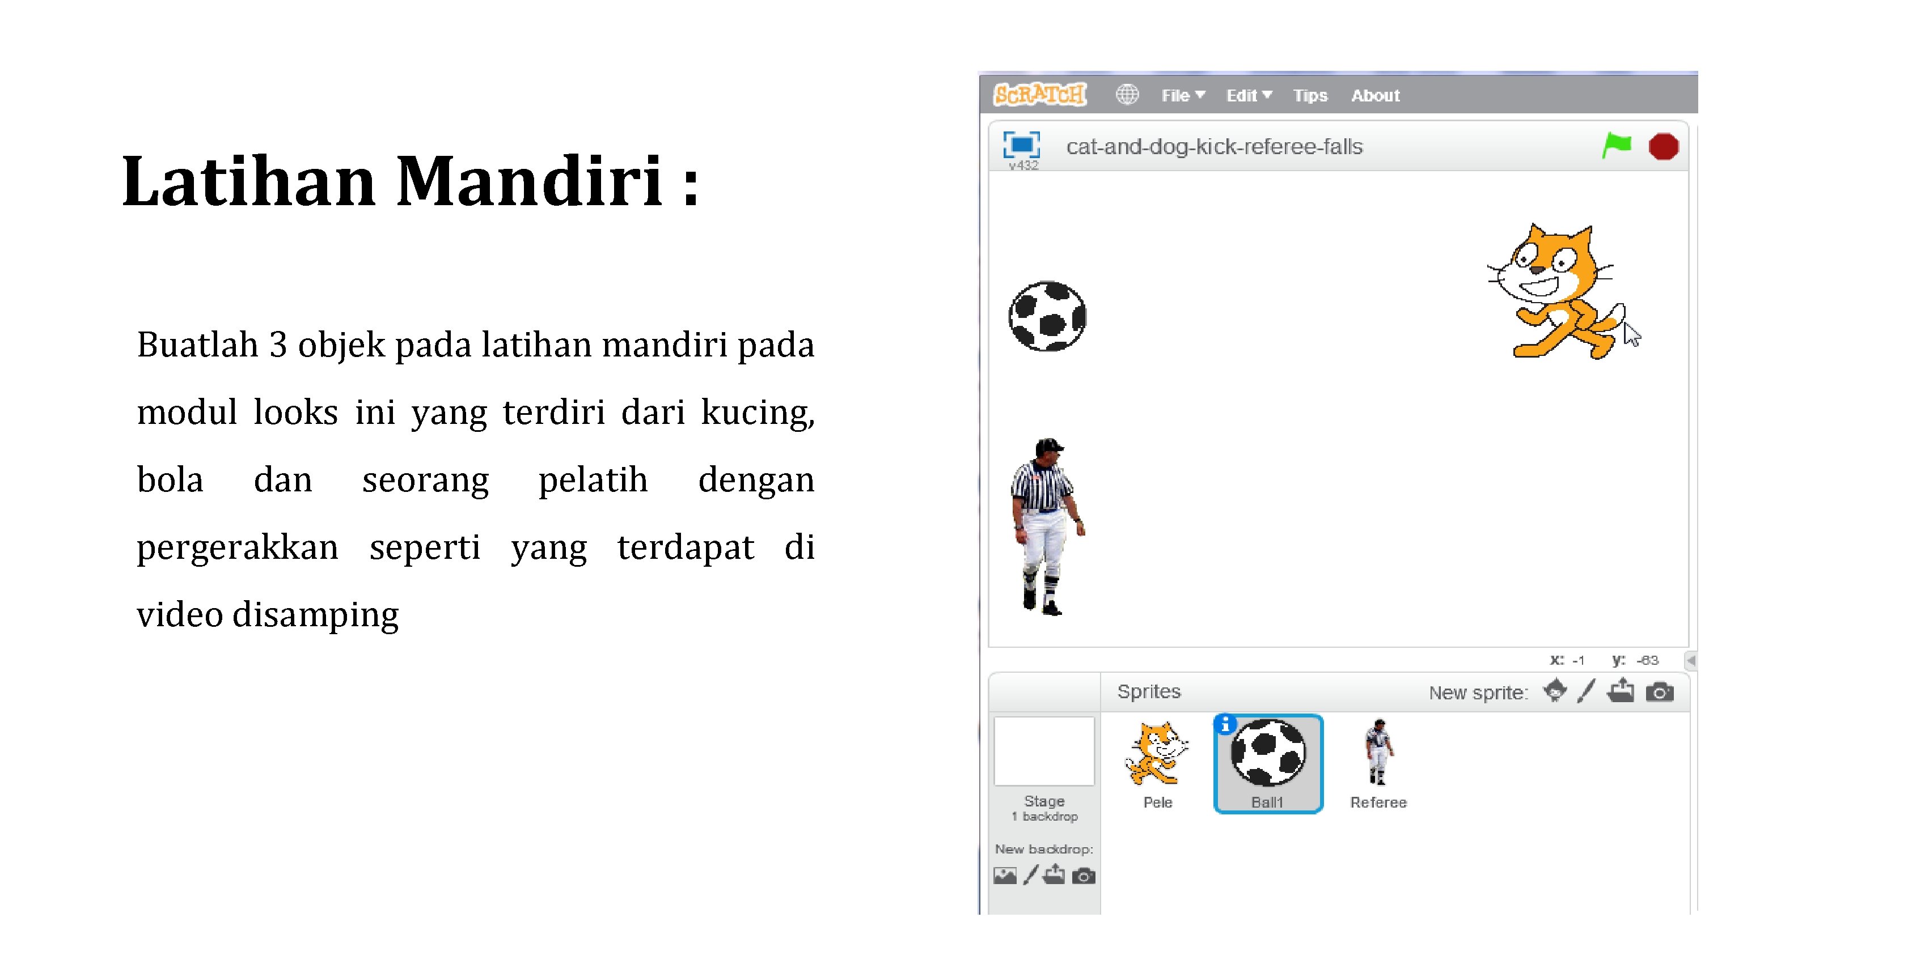Click the red stop button
The height and width of the screenshot is (964, 1929).
click(x=1666, y=146)
